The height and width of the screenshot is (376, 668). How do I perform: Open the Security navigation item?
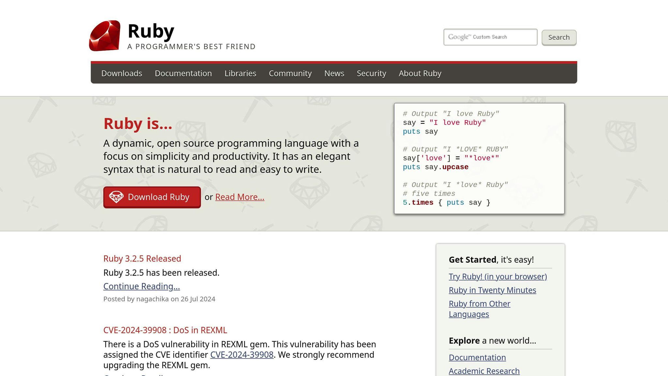pyautogui.click(x=371, y=73)
